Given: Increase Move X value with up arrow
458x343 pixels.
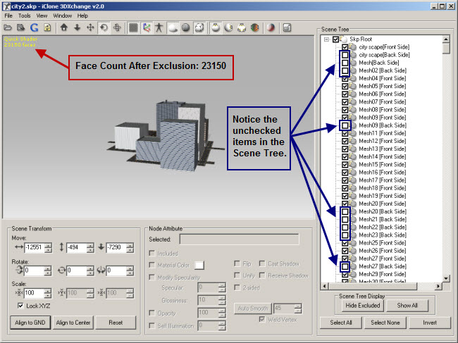Looking at the screenshot, I should [x=49, y=245].
